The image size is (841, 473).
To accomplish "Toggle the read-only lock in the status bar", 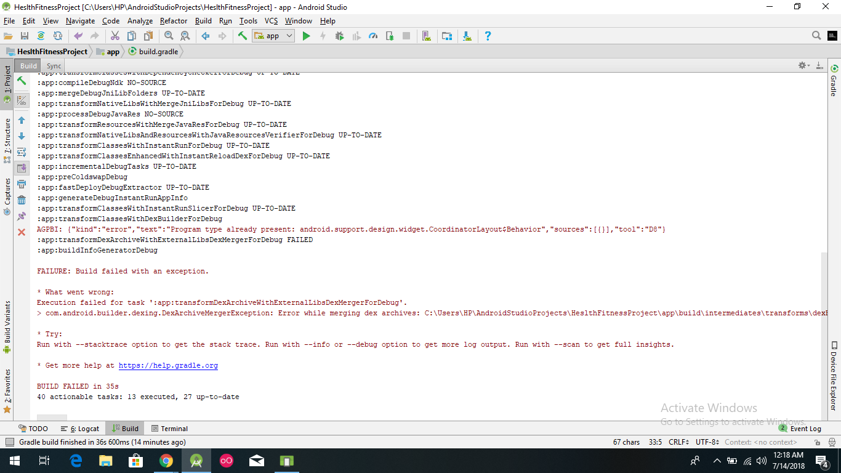I will click(818, 442).
